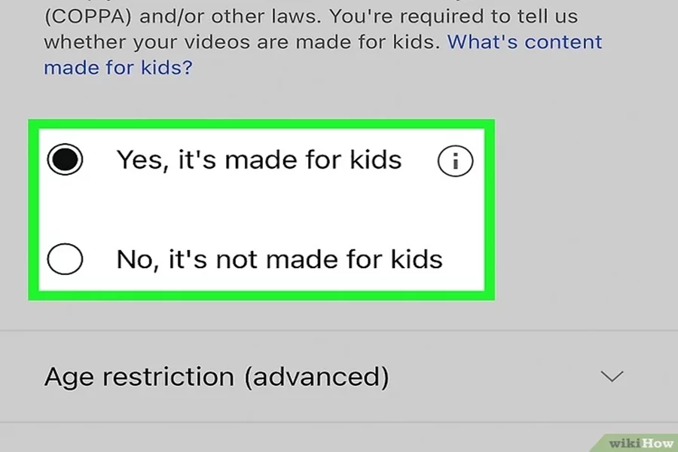The width and height of the screenshot is (678, 452).
Task: Click the down arrow next to Age restriction
Action: [x=612, y=377]
